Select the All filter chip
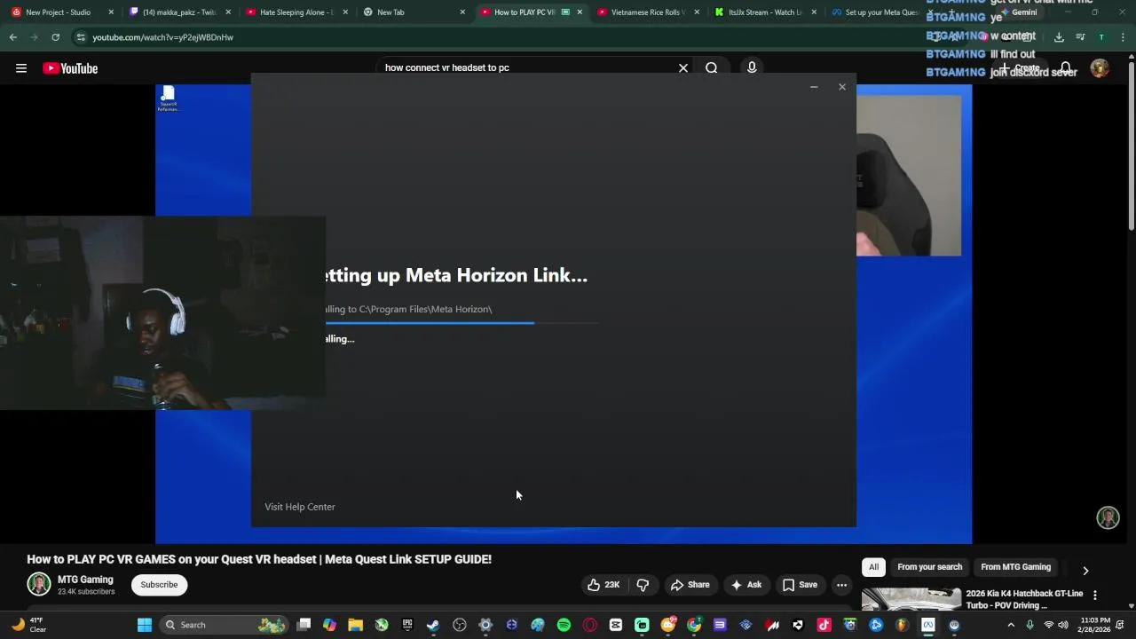This screenshot has height=639, width=1136. point(873,567)
